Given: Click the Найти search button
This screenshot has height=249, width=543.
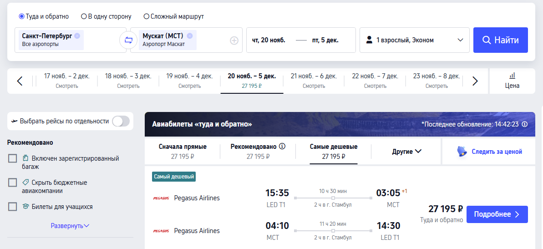Looking at the screenshot, I should [x=501, y=40].
